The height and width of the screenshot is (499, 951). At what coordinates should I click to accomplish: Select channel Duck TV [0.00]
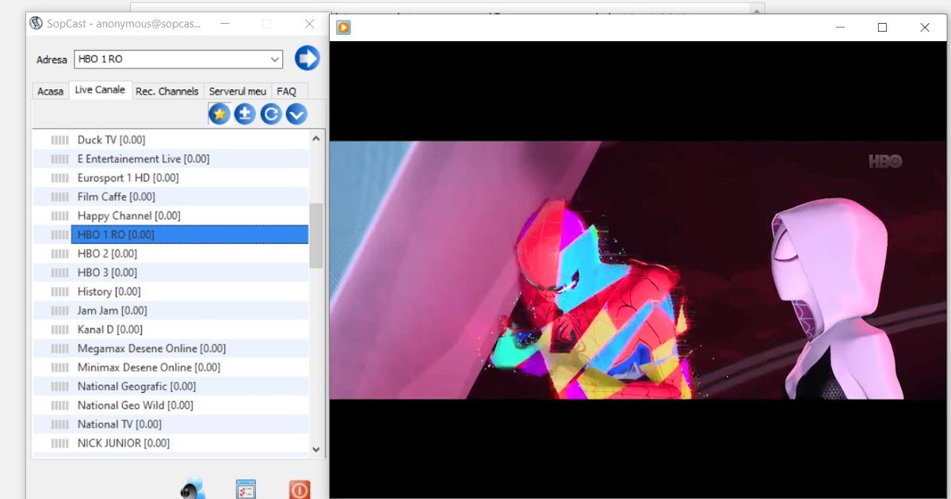(x=111, y=139)
